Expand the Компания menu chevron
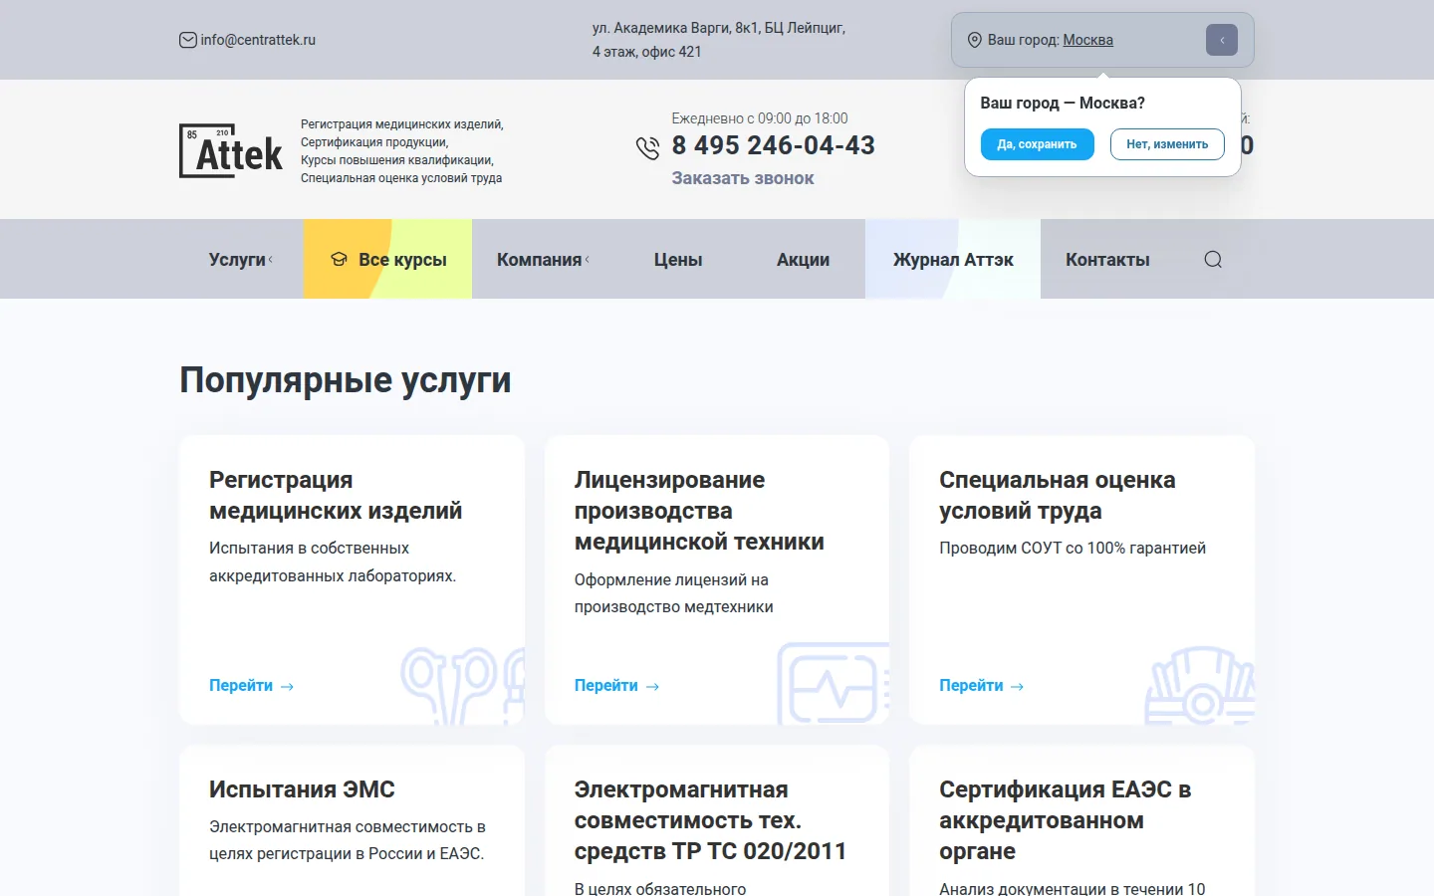The height and width of the screenshot is (896, 1434). [588, 260]
